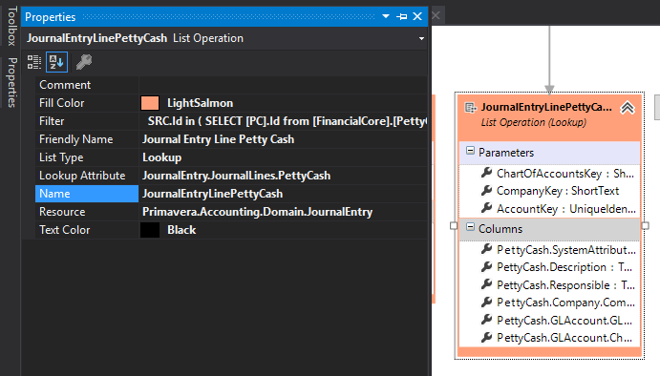The image size is (660, 376).
Task: Edit the Filter SQL value field
Action: pyautogui.click(x=283, y=121)
